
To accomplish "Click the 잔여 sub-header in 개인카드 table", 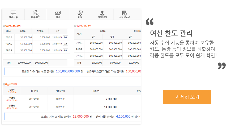I will pyautogui.click(x=112, y=37).
